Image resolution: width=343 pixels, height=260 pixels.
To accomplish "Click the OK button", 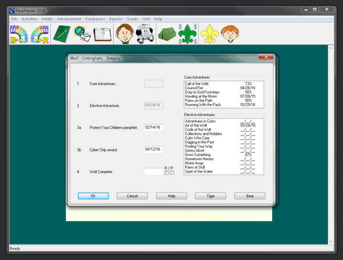I will pyautogui.click(x=93, y=196).
